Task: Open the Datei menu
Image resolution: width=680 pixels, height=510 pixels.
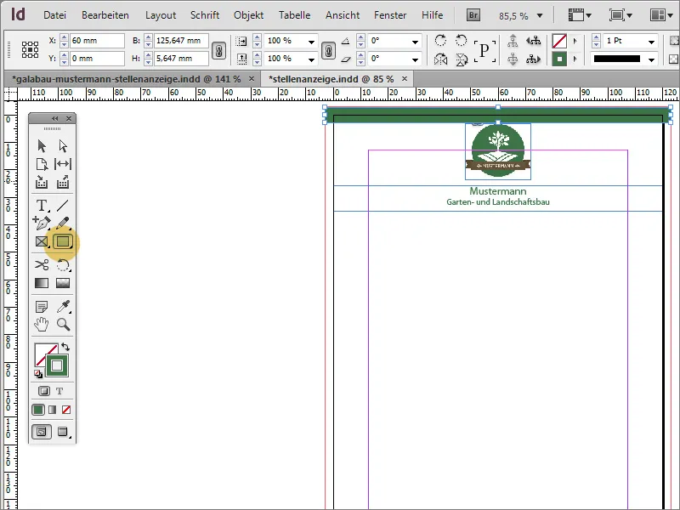Action: point(54,15)
